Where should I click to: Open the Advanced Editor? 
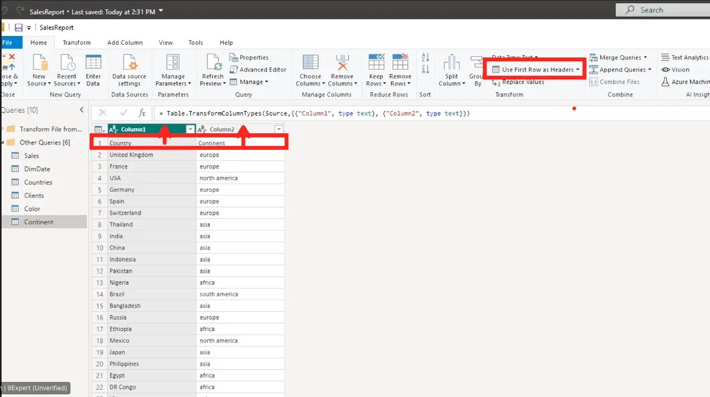tap(258, 69)
